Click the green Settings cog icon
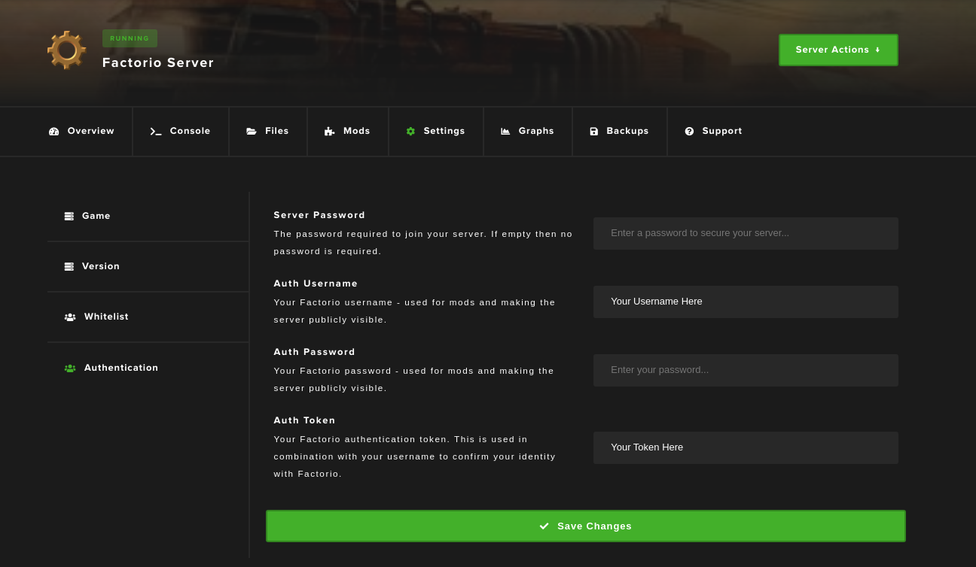This screenshot has height=567, width=976. click(410, 131)
